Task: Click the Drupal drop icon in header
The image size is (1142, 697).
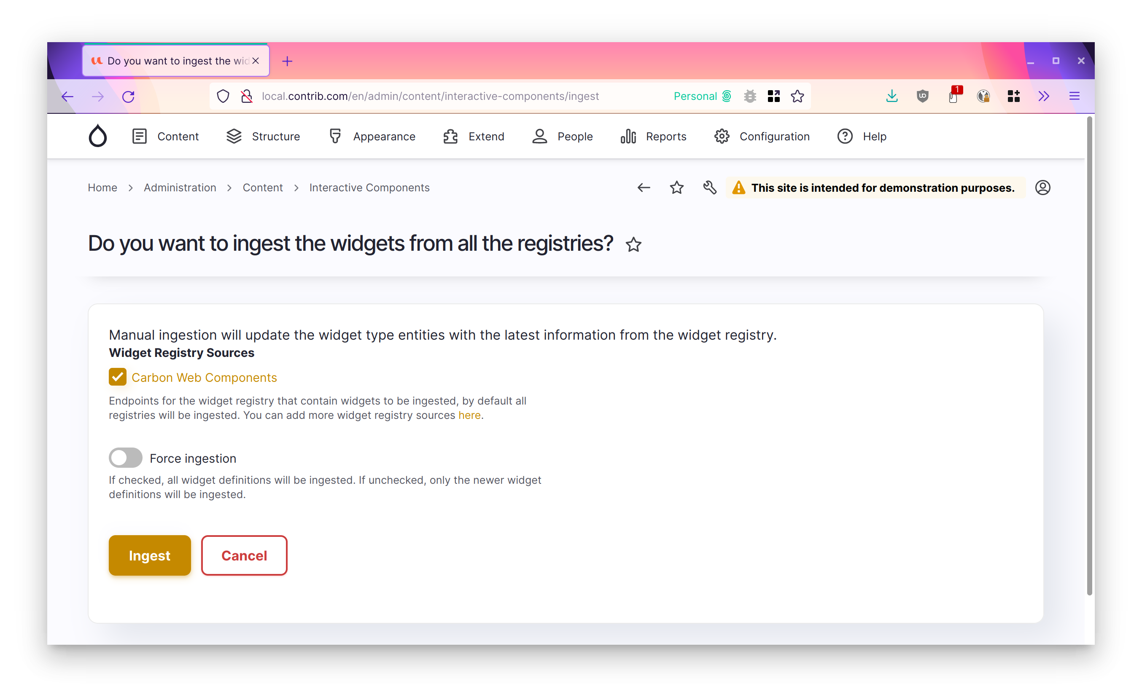Action: (98, 136)
